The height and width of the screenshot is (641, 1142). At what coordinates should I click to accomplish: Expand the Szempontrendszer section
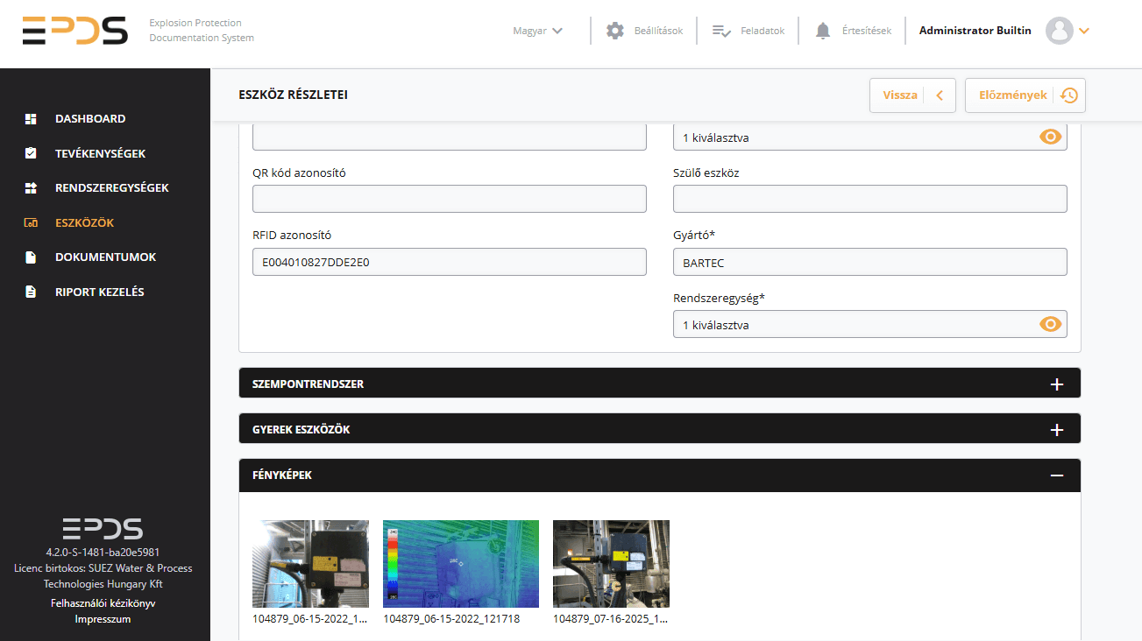tap(1057, 384)
